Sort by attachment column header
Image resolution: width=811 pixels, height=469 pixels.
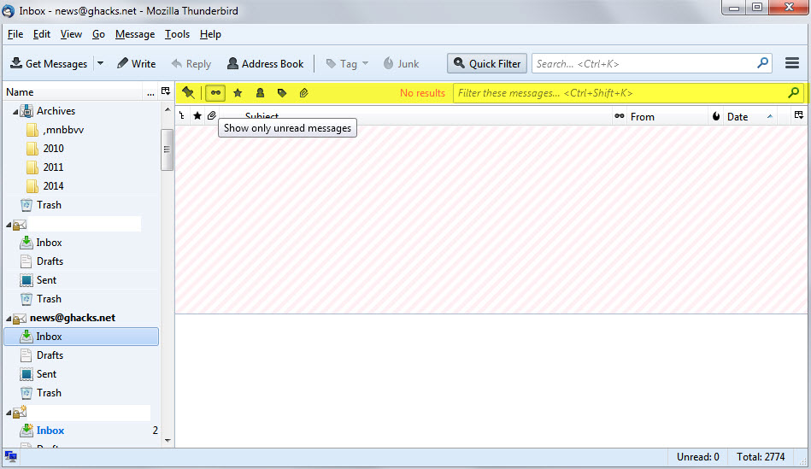pos(212,116)
